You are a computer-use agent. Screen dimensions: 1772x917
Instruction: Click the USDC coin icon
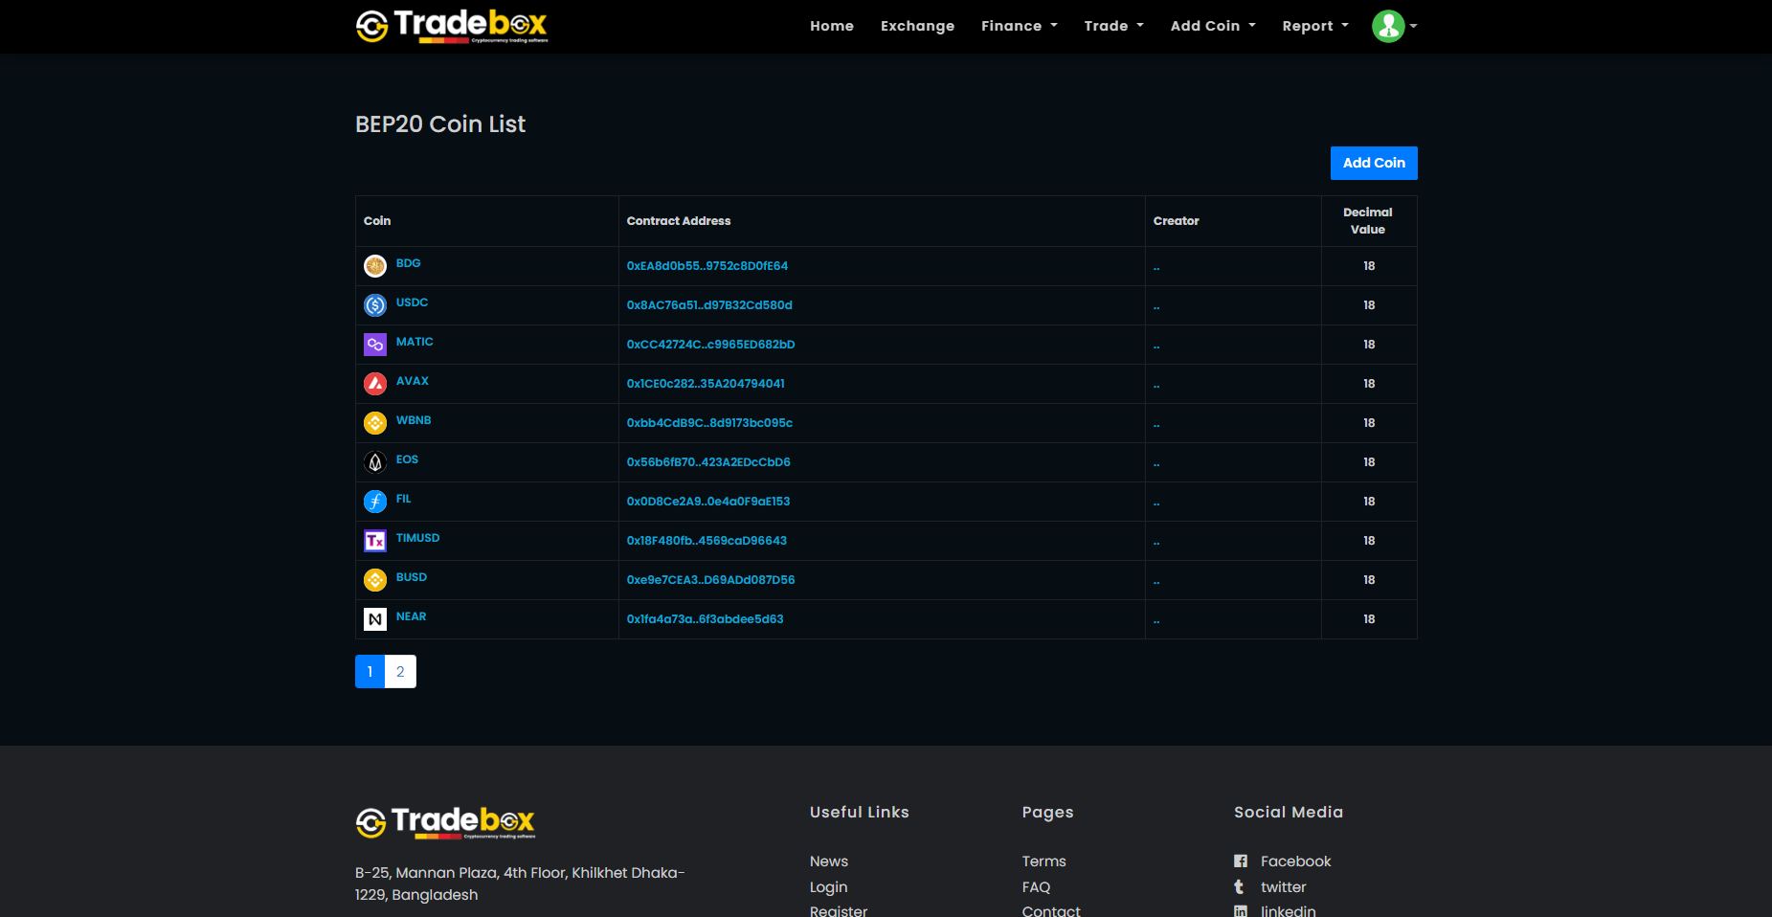(375, 305)
